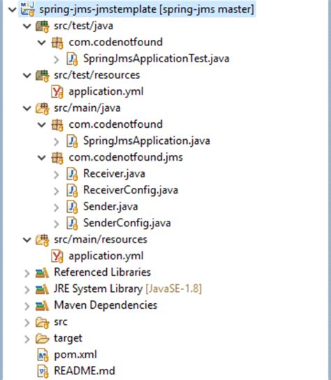Collapse the com.codenotfound.jms package
The width and height of the screenshot is (331, 380).
pyautogui.click(x=42, y=158)
